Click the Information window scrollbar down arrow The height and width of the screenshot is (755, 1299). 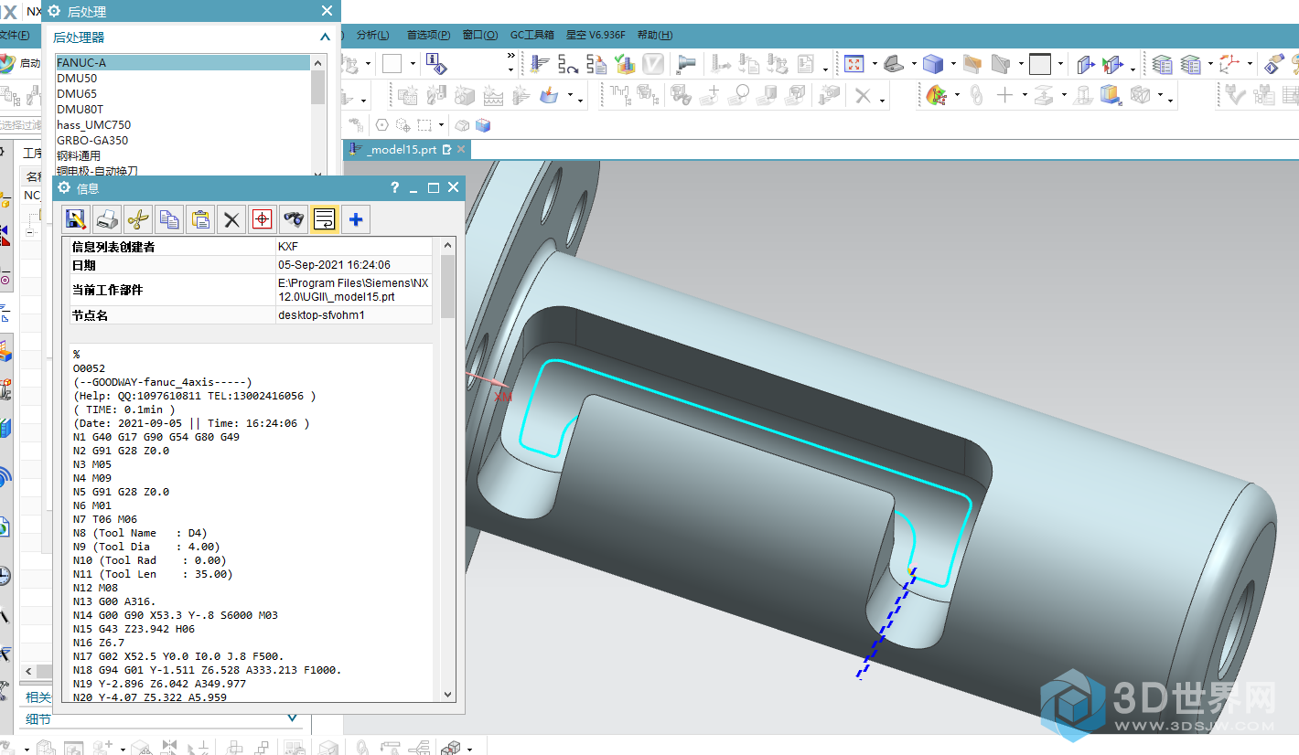pyautogui.click(x=448, y=695)
